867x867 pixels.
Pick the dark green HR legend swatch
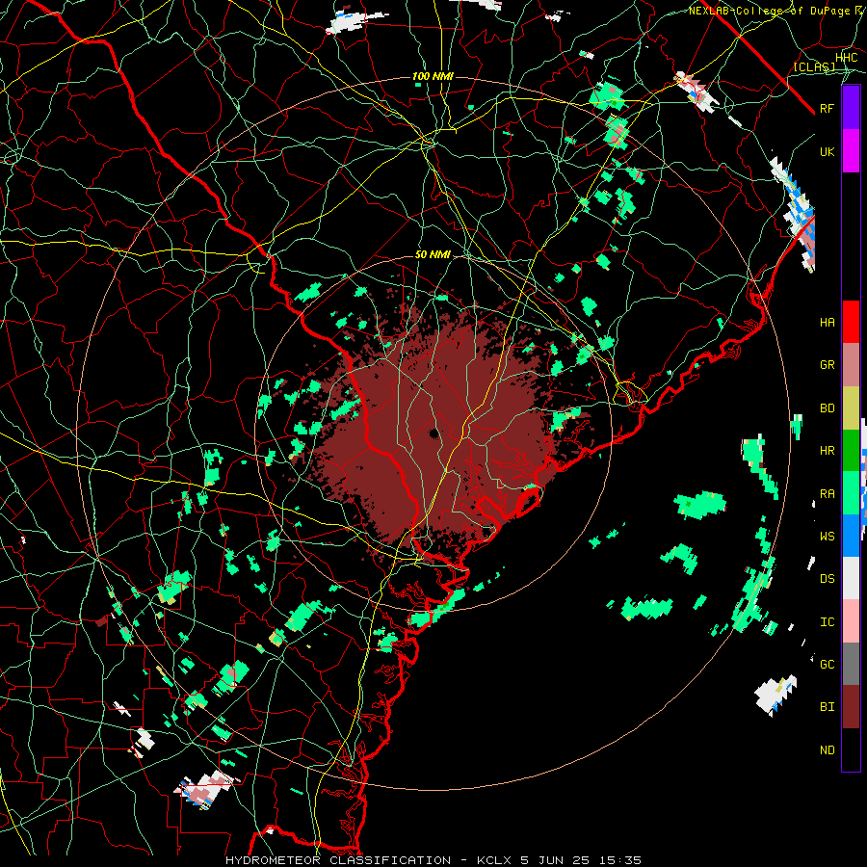coord(851,451)
